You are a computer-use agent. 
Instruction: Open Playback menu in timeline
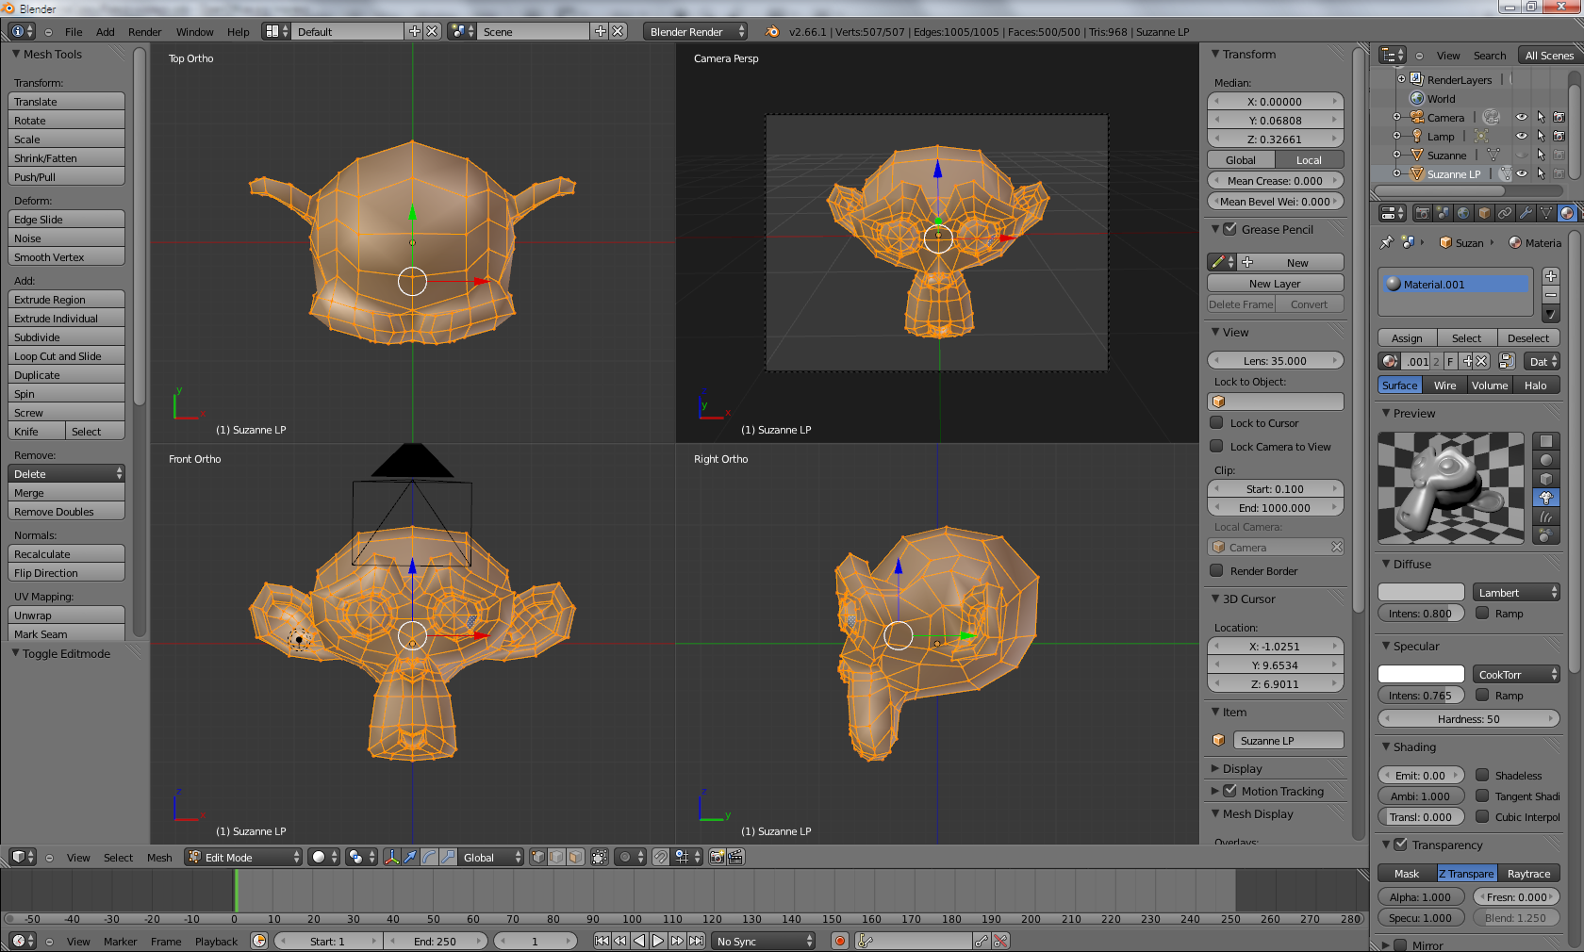(x=216, y=941)
